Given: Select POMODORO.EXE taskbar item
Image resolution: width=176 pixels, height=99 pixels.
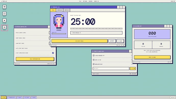Looking at the screenshot, I should 11,97.
